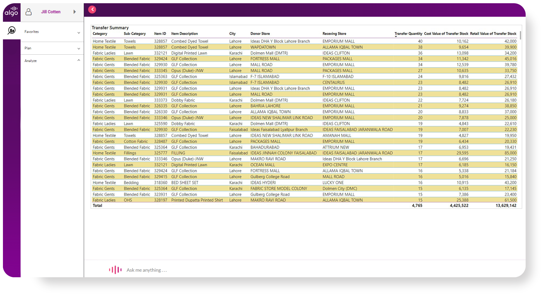Select FABRIC STORE MODEL COLONY donor cell
The height and width of the screenshot is (294, 544).
pos(279,189)
